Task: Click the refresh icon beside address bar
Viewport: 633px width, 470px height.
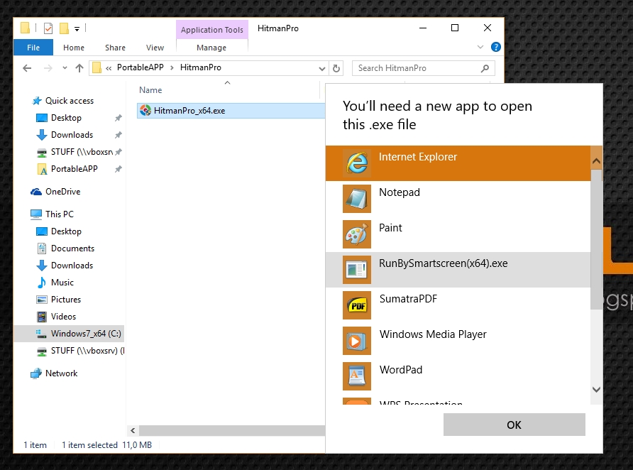Action: 336,68
